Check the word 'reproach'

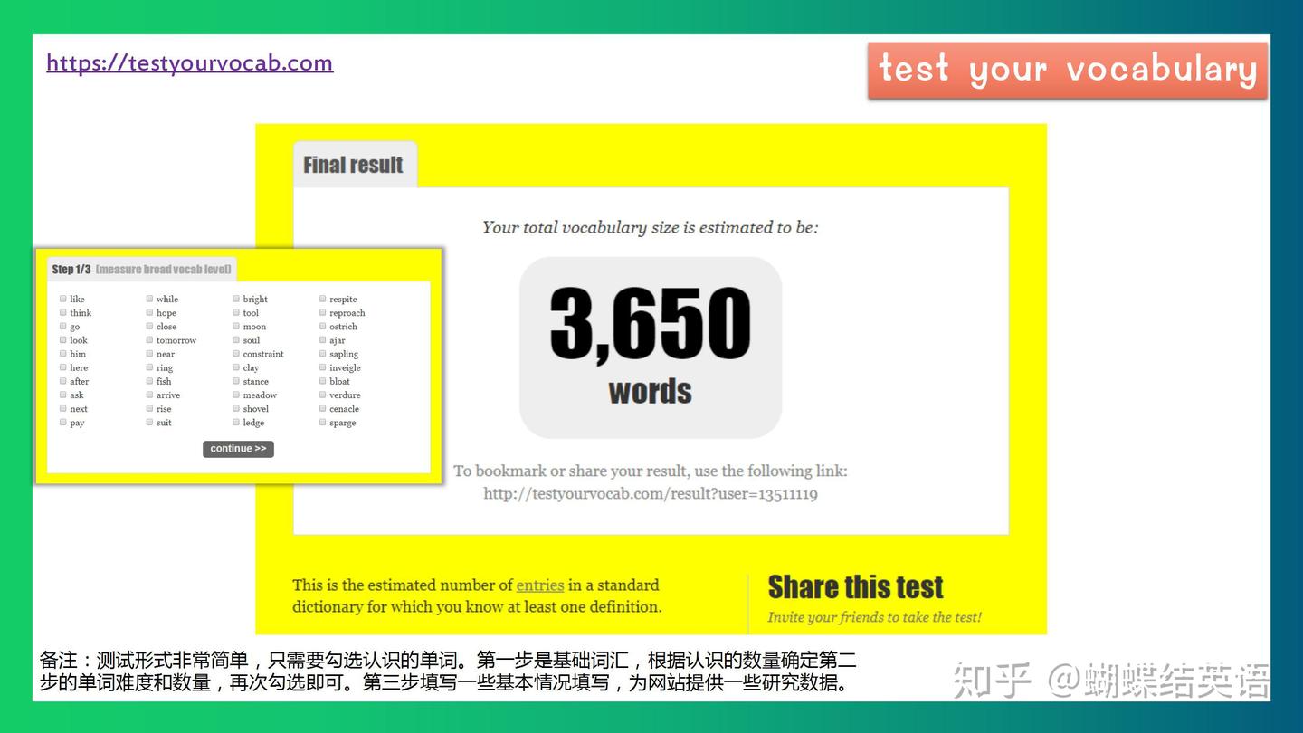(322, 312)
